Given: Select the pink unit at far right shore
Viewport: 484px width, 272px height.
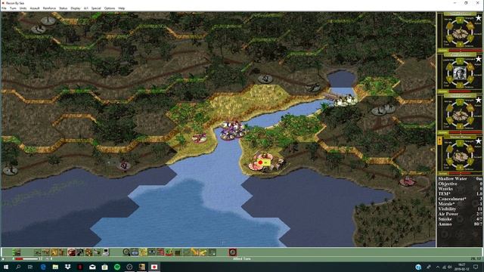Looking at the screenshot, I should pyautogui.click(x=408, y=181).
